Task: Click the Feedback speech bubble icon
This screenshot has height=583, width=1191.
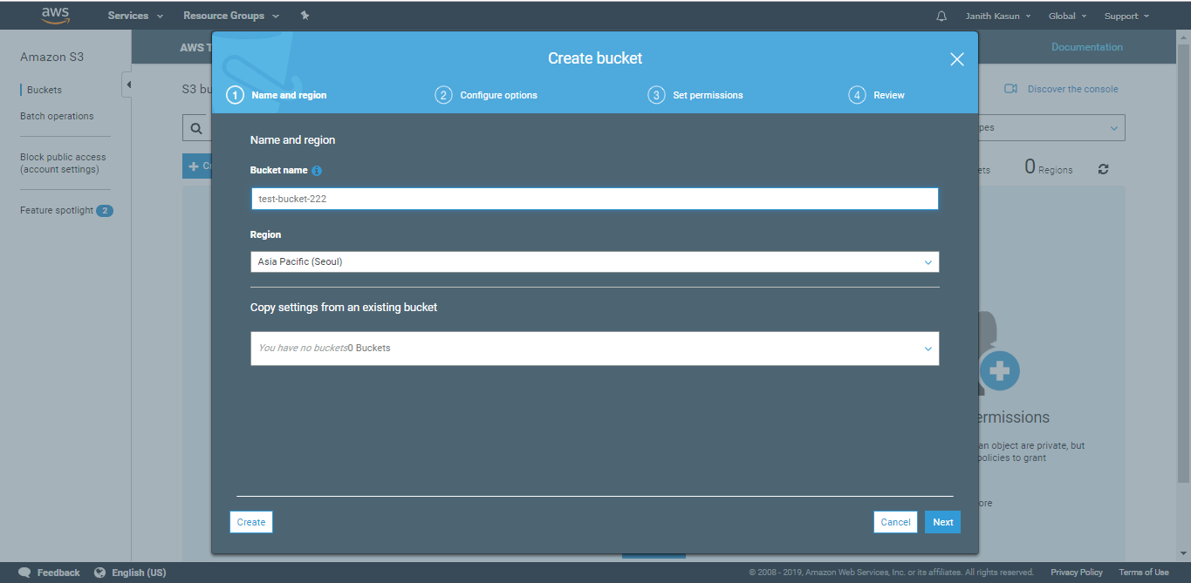Action: [24, 573]
